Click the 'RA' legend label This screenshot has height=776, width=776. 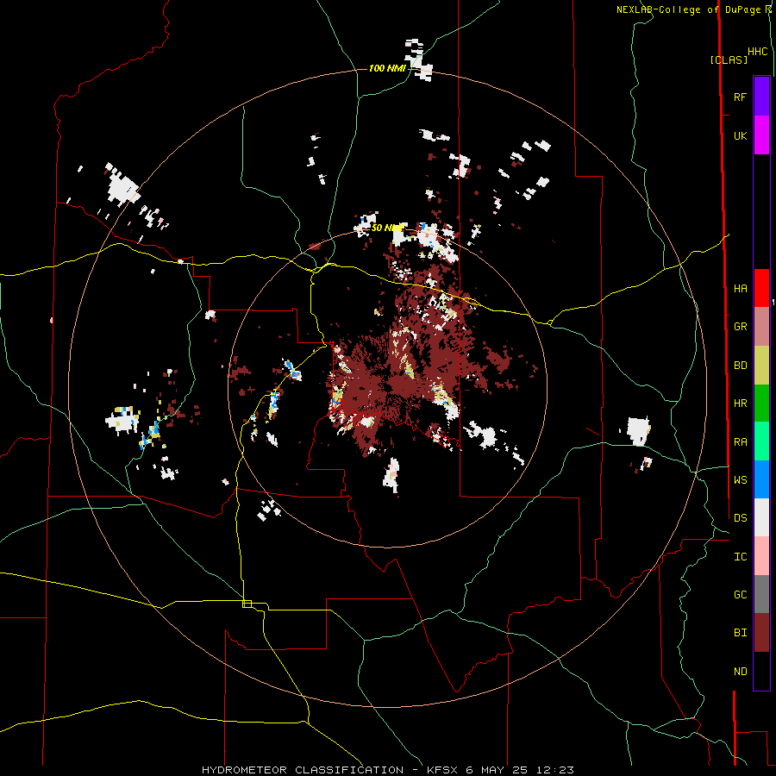click(740, 441)
